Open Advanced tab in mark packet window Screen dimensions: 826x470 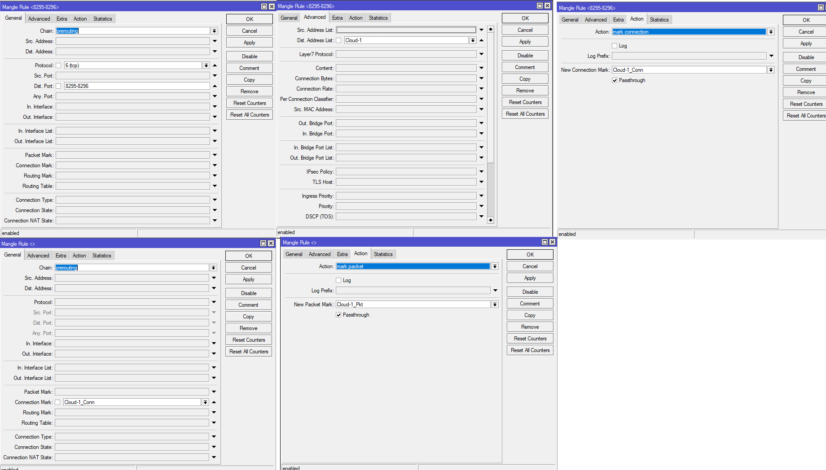click(x=320, y=254)
